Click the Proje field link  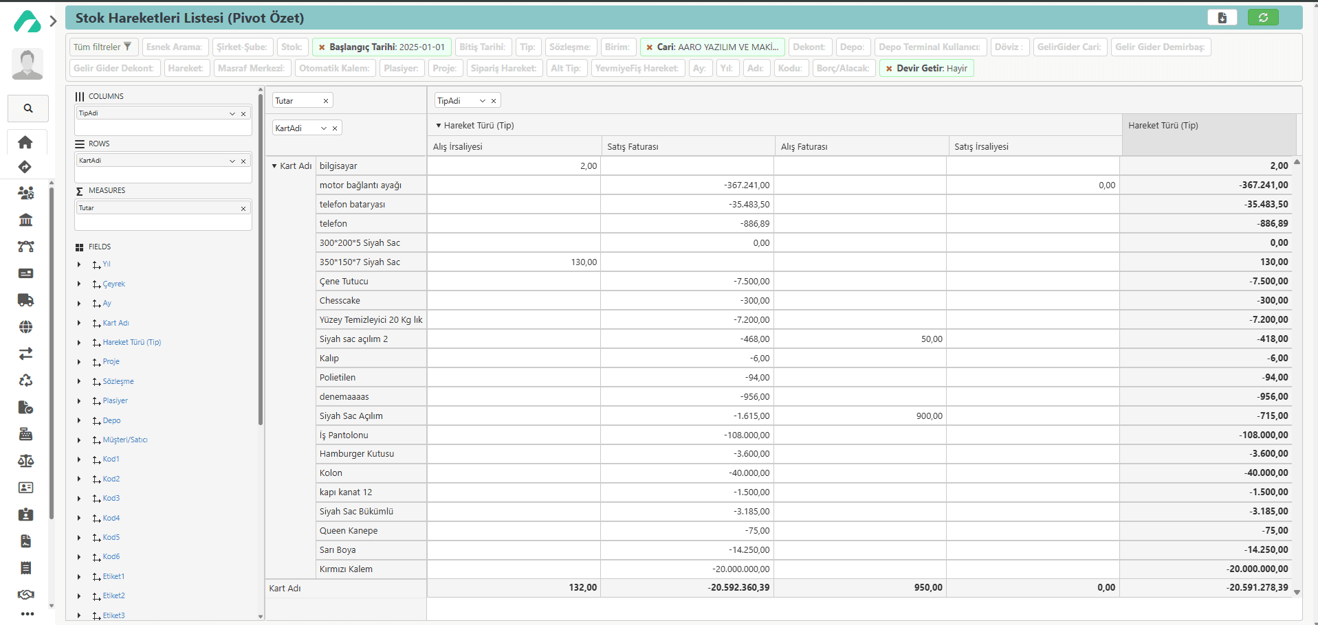(111, 362)
